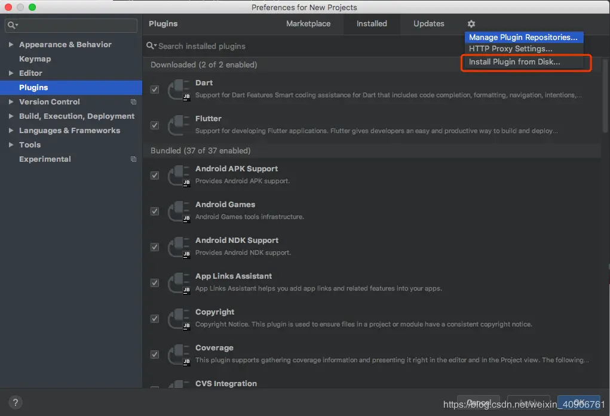Expand the Version Control arrow

pyautogui.click(x=11, y=102)
